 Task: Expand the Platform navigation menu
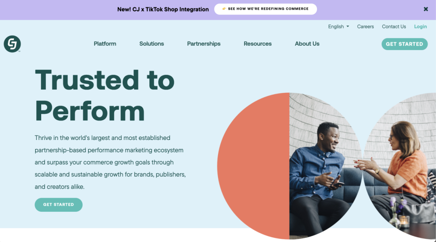105,44
